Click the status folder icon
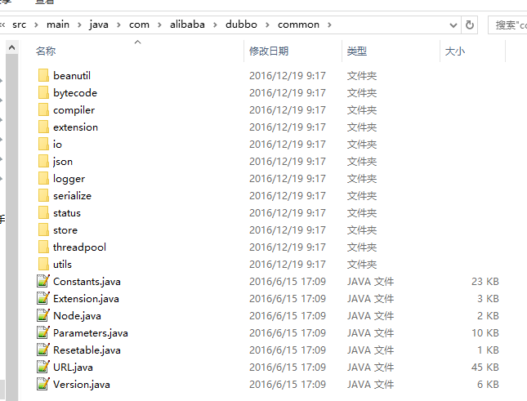Viewport: 527px width, 401px height. (43, 212)
